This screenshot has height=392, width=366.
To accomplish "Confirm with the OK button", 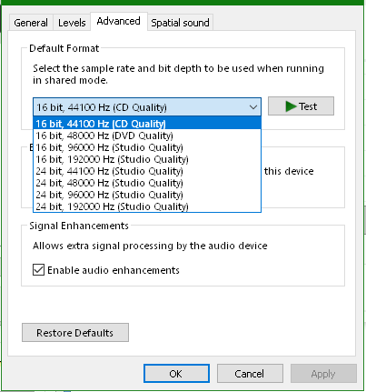I will pos(176,374).
